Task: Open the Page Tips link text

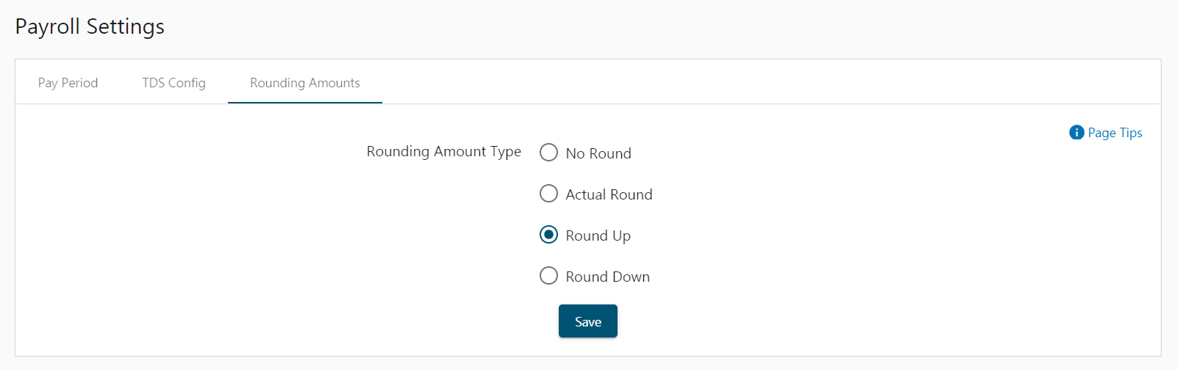Action: tap(1115, 133)
